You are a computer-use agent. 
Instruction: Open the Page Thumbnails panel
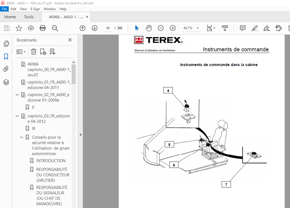coord(6,44)
